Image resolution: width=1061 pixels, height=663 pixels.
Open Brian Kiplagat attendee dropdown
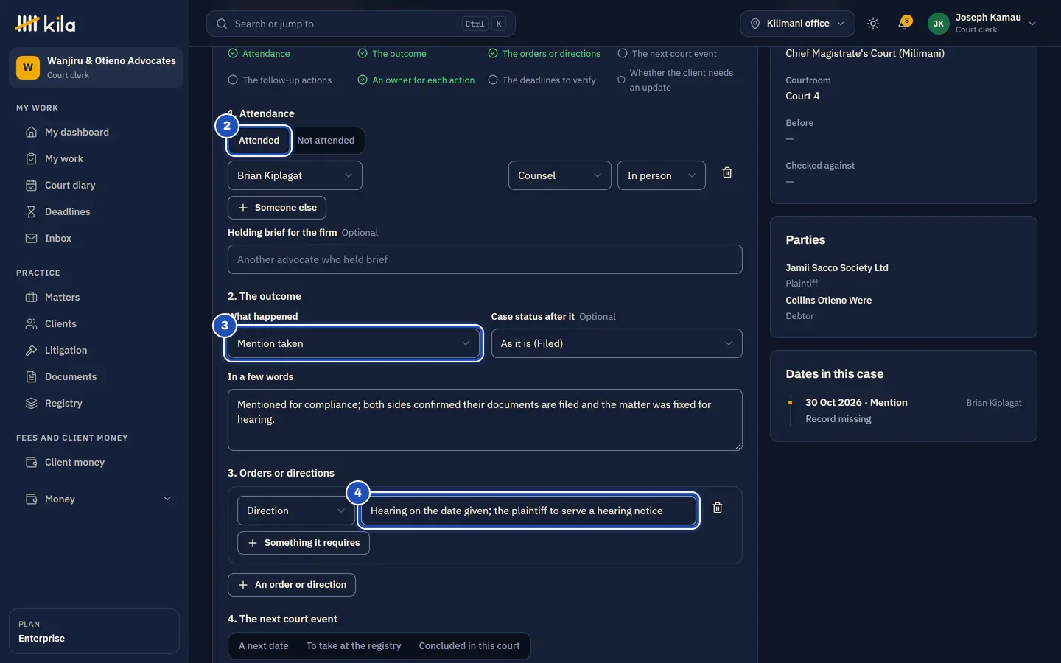click(x=295, y=175)
